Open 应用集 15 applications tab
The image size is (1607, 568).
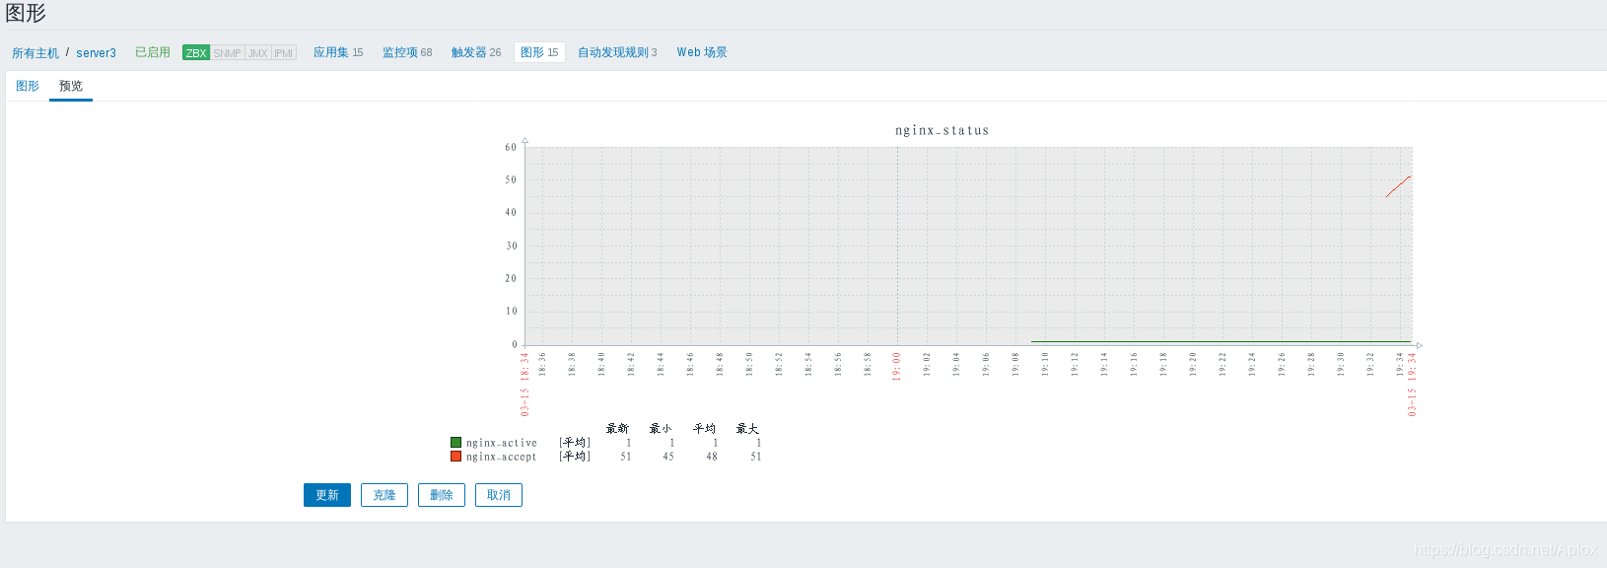338,52
